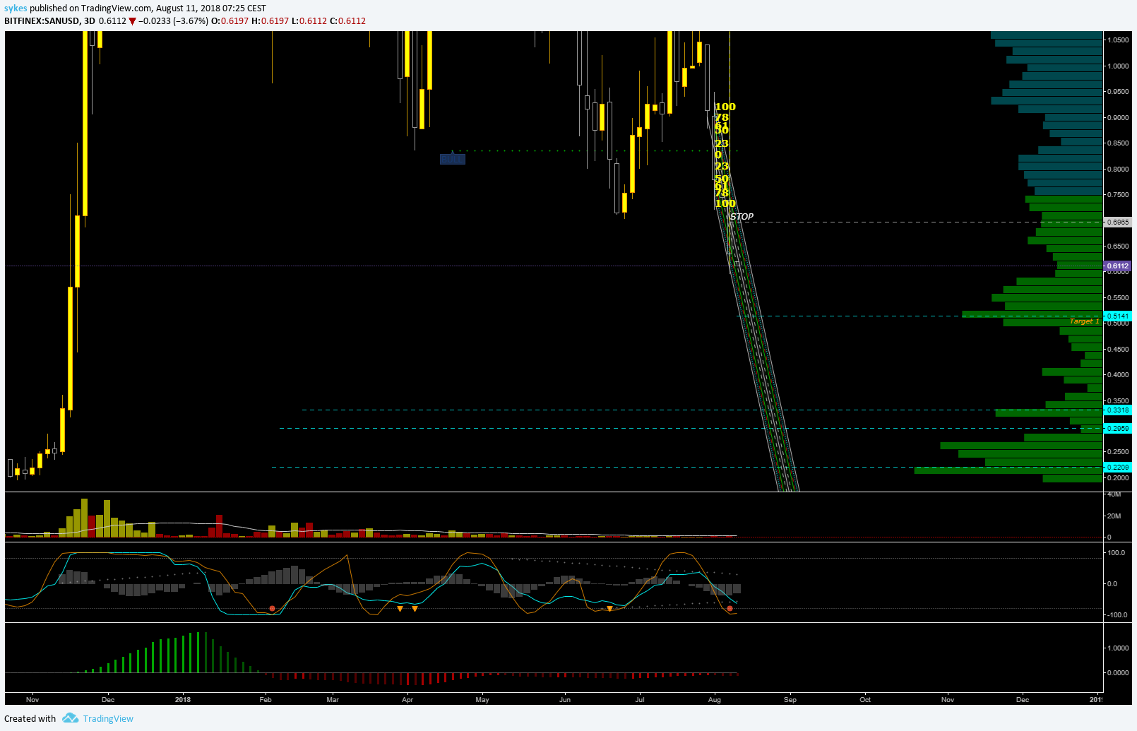Click the L:0.6112 low value
Image resolution: width=1137 pixels, height=731 pixels.
pos(309,20)
